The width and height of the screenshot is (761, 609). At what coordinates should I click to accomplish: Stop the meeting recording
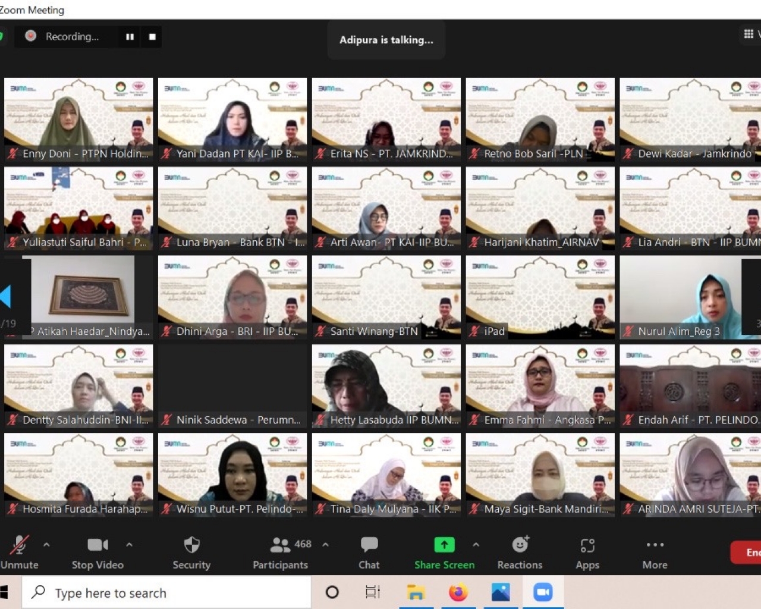152,37
